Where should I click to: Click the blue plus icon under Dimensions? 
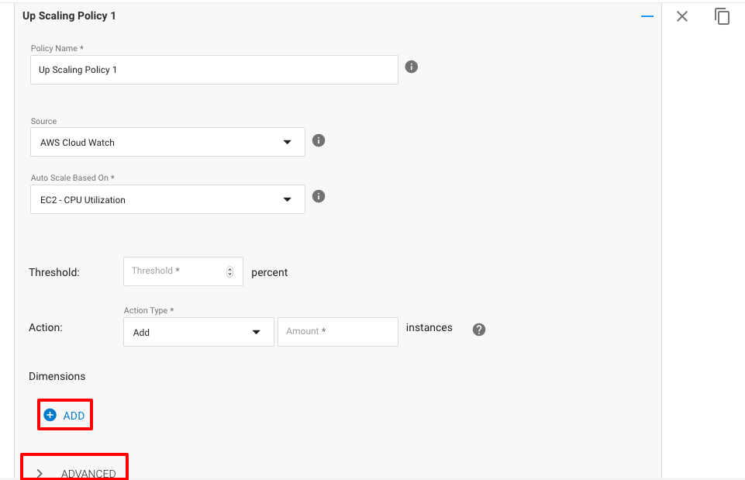click(50, 416)
